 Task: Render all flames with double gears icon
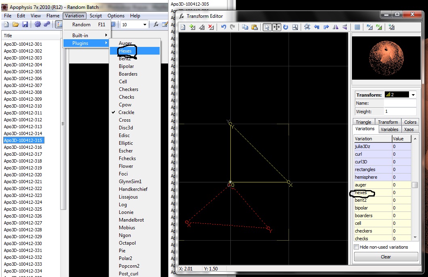tap(46, 25)
